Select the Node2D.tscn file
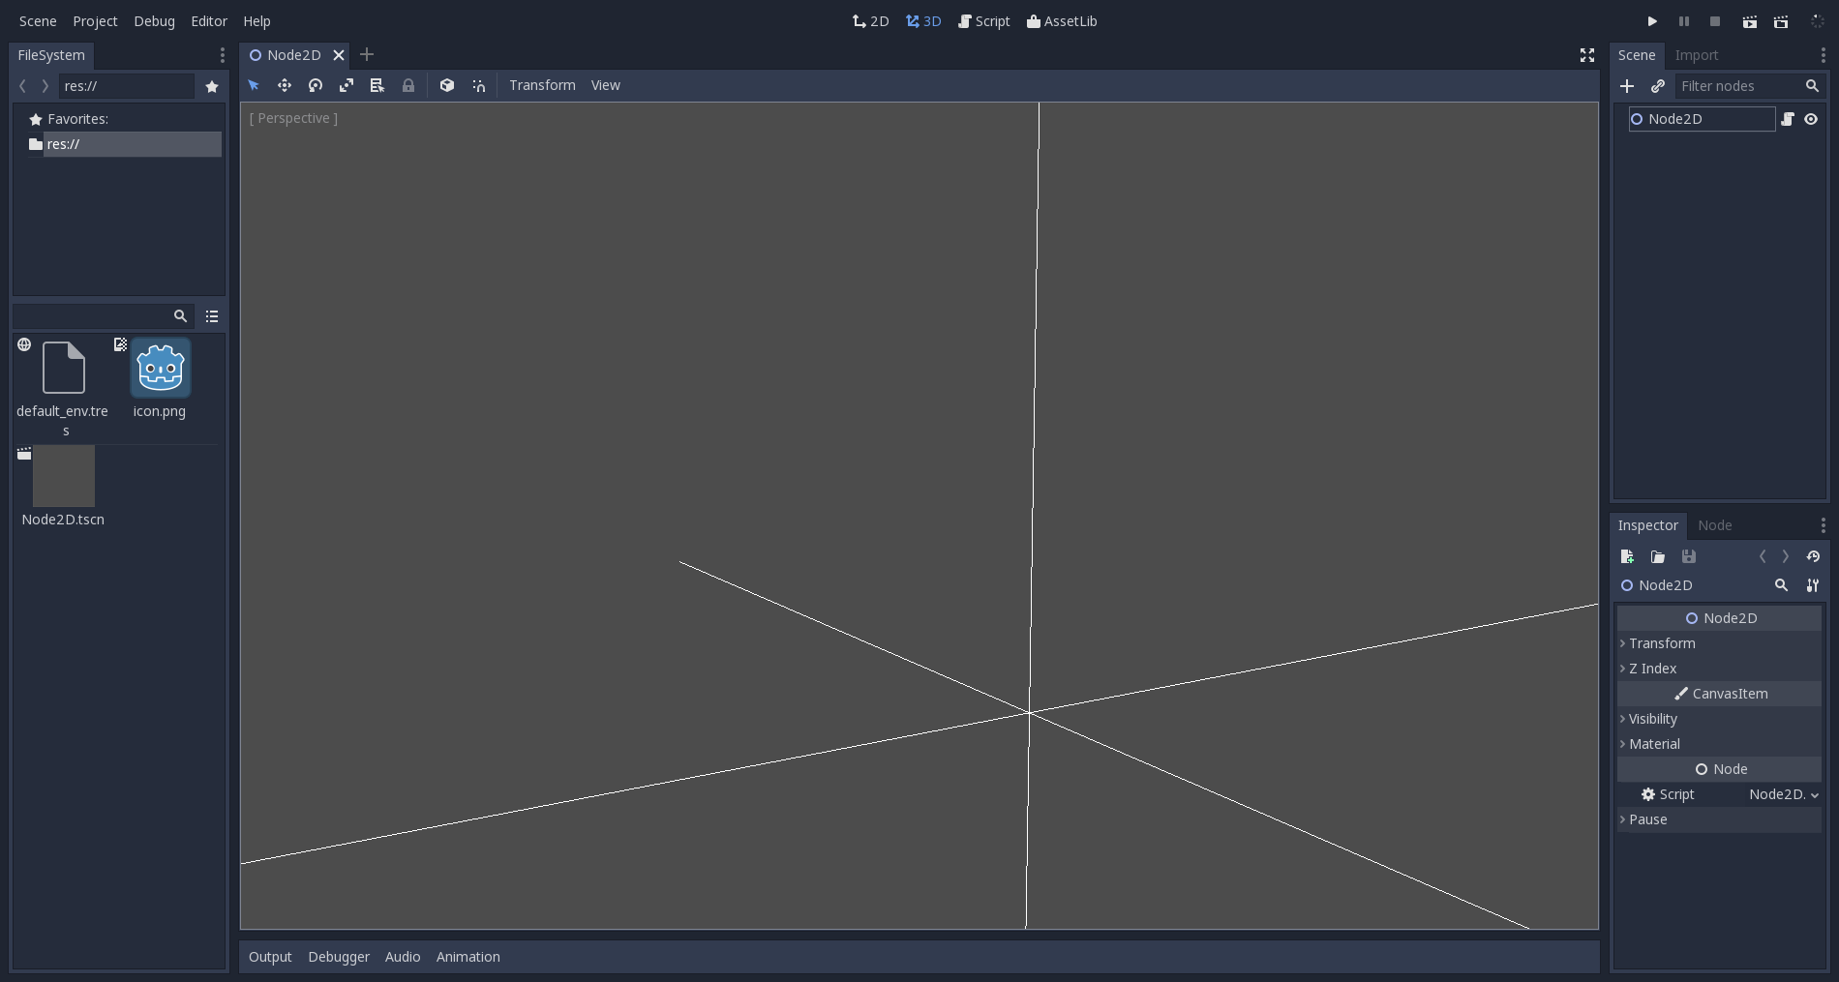 pos(64,487)
